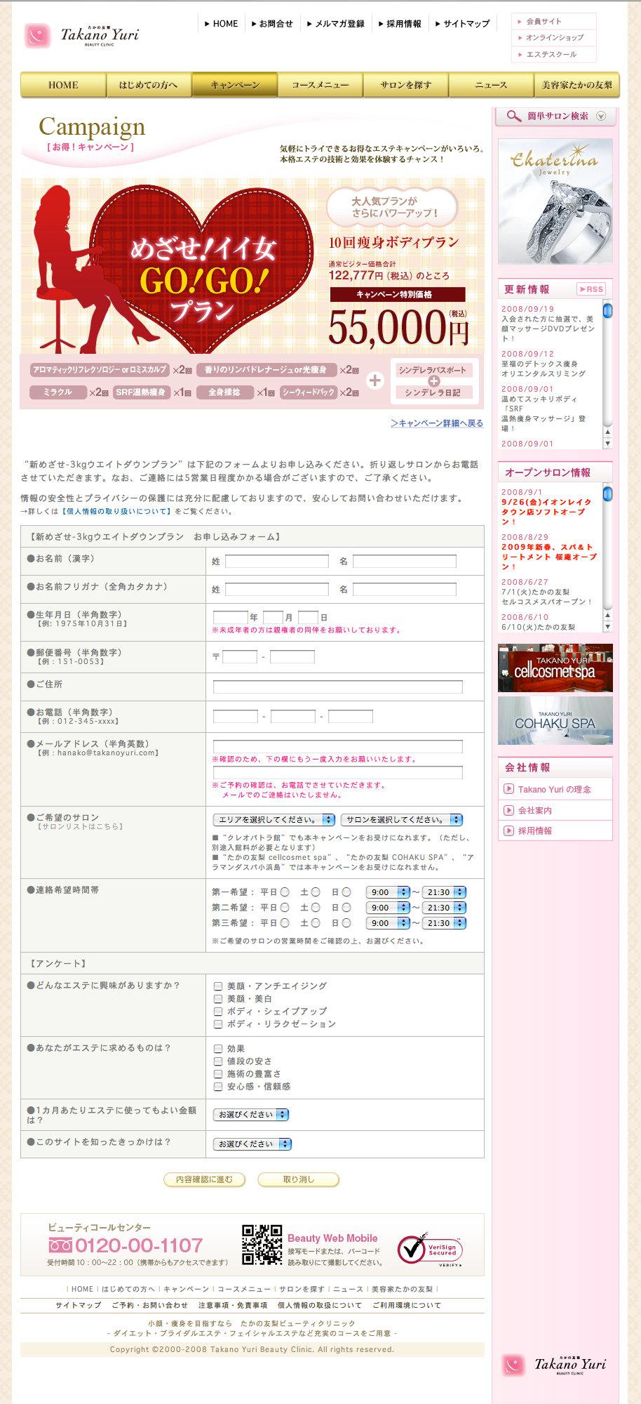Check the 値段の安さ checkbox

click(218, 1061)
